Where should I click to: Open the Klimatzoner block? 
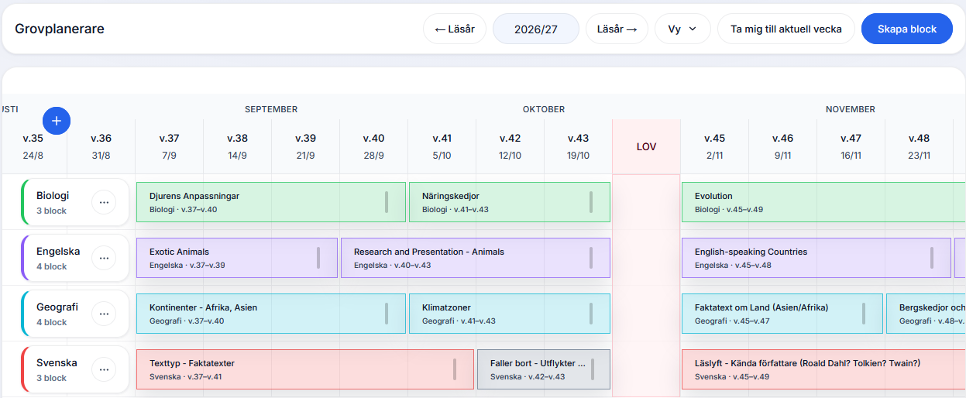pos(510,314)
